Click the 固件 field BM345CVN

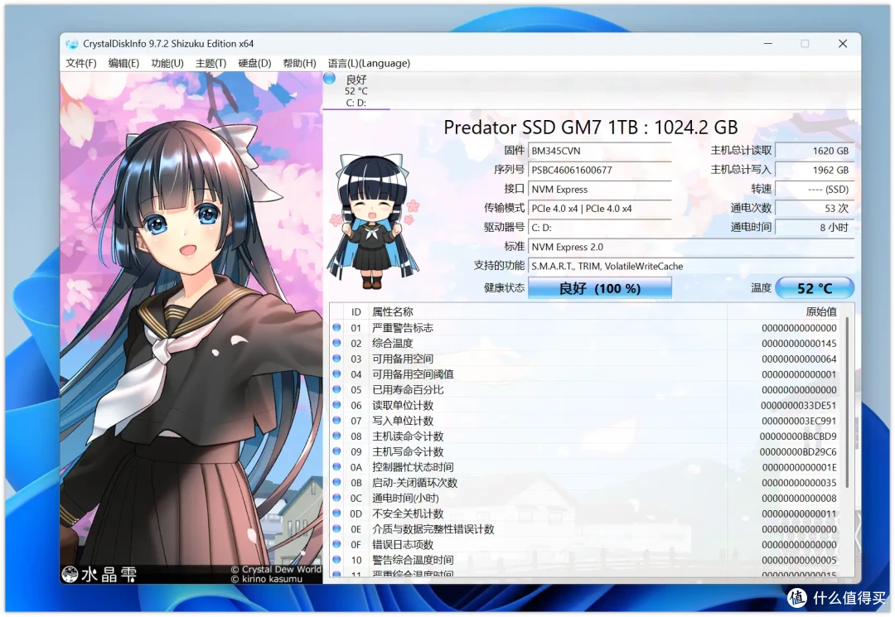coord(599,151)
